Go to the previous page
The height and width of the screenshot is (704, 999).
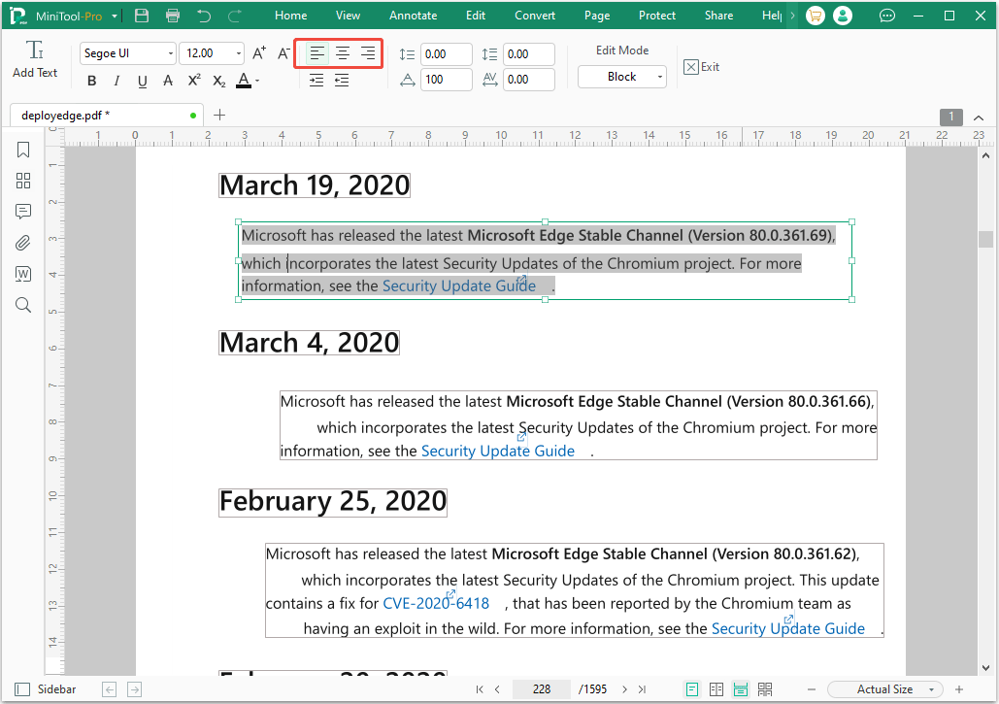point(498,689)
